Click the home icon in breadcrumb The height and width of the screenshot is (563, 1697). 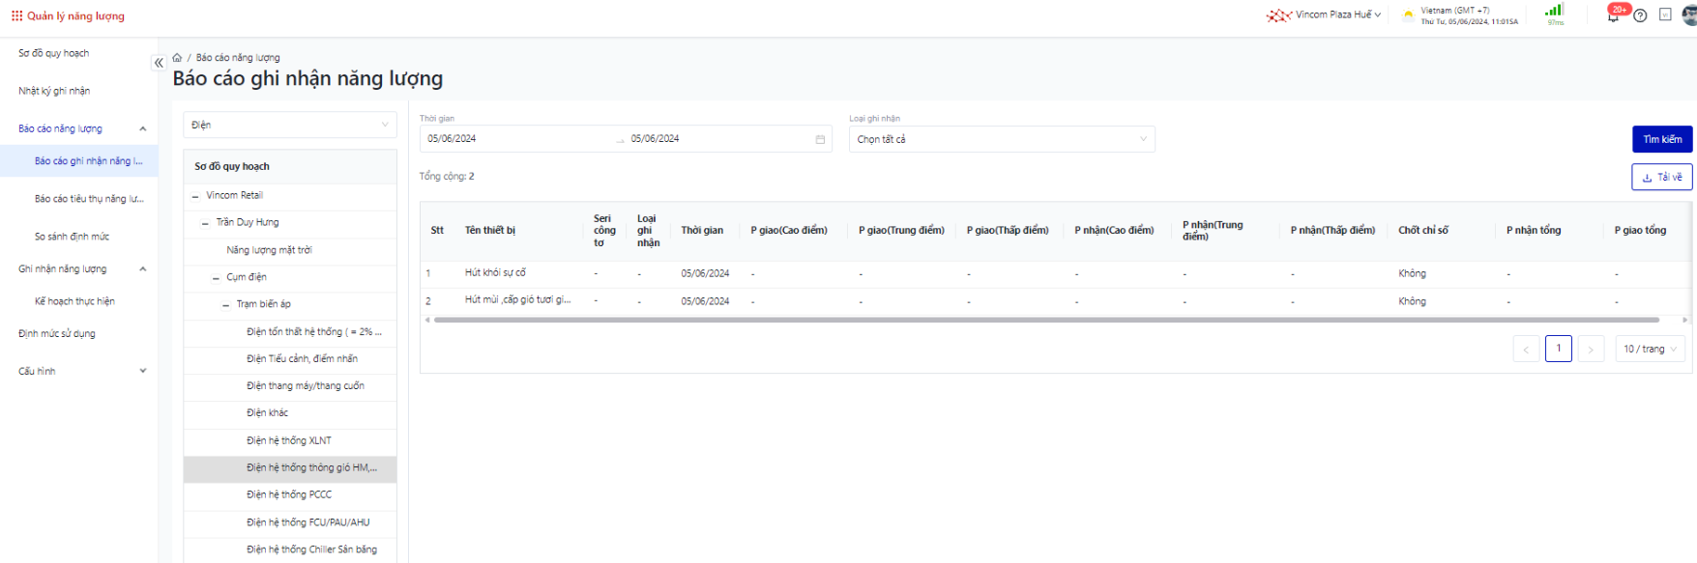pos(177,58)
